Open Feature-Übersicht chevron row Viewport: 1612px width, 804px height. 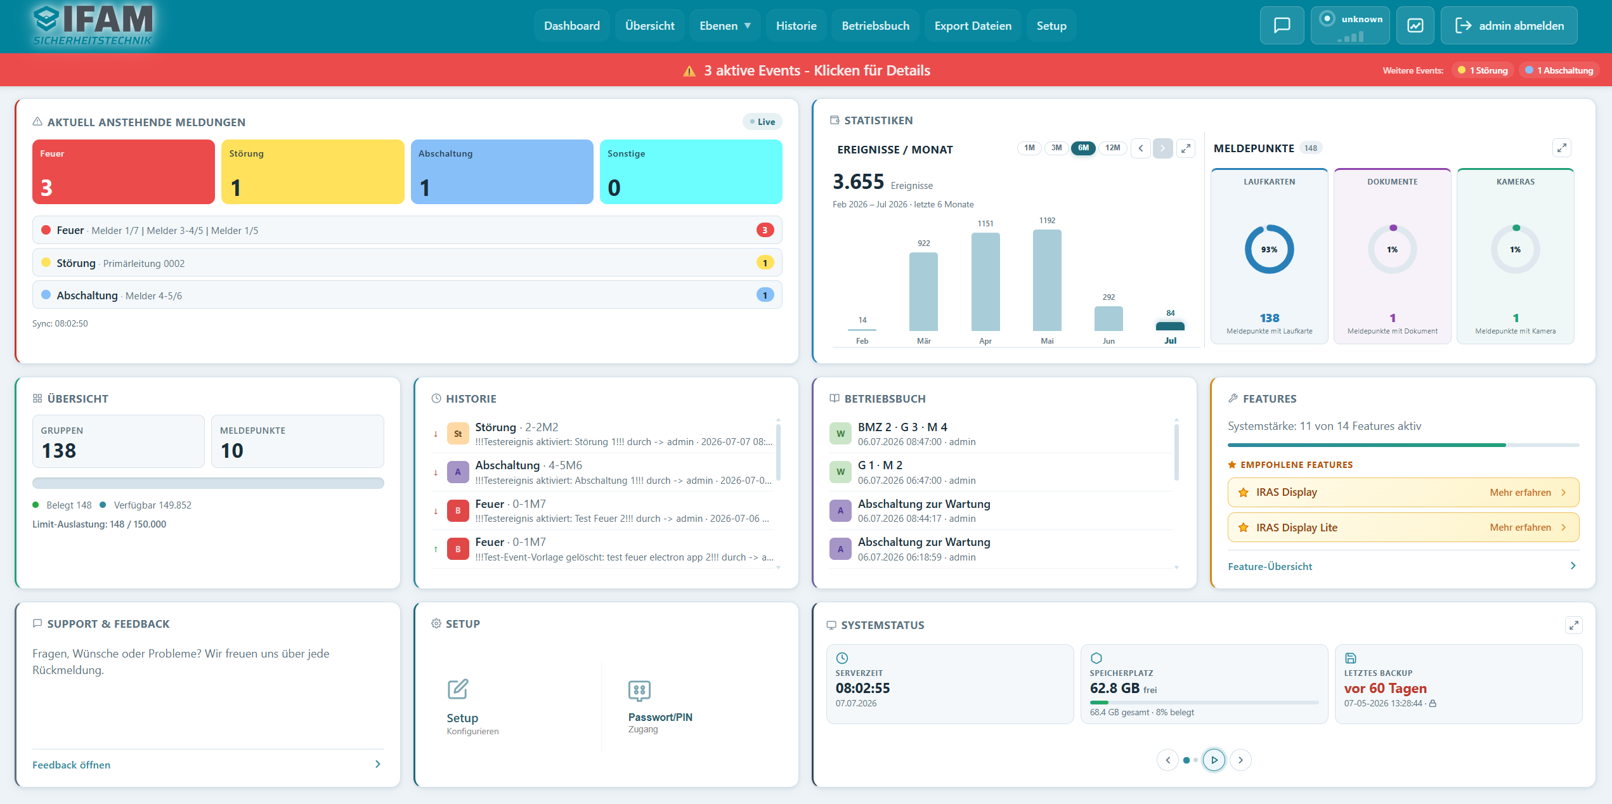click(1403, 566)
